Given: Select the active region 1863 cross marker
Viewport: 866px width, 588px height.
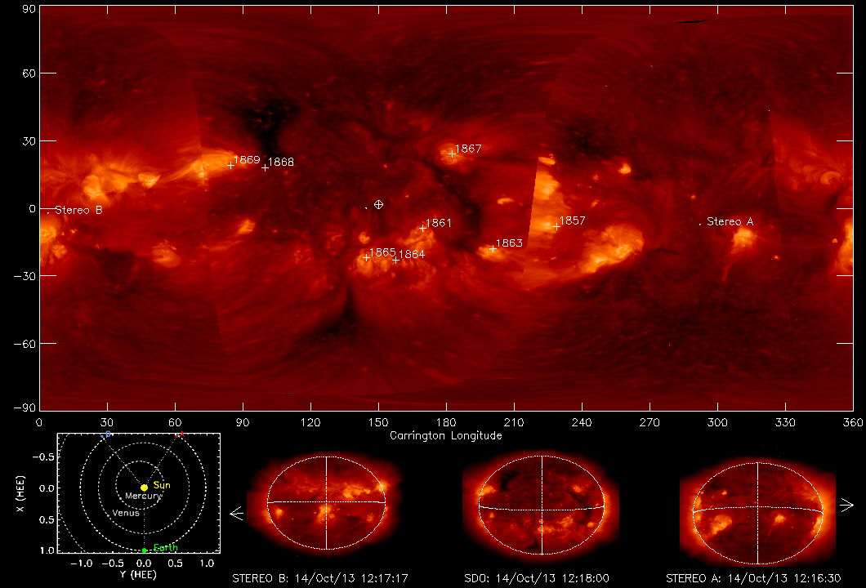Looking at the screenshot, I should tap(493, 248).
